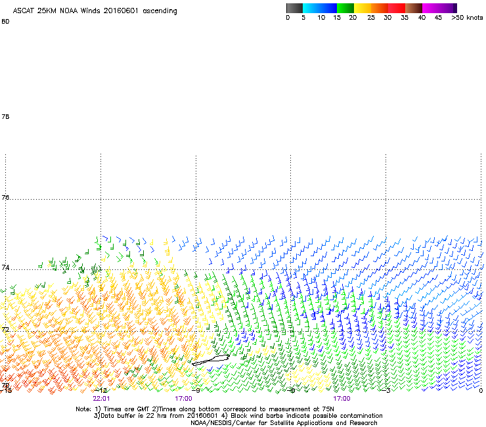Image resolution: width=486 pixels, height=427 pixels.
Task: Click the '10' legend scale label
Action: point(321,18)
